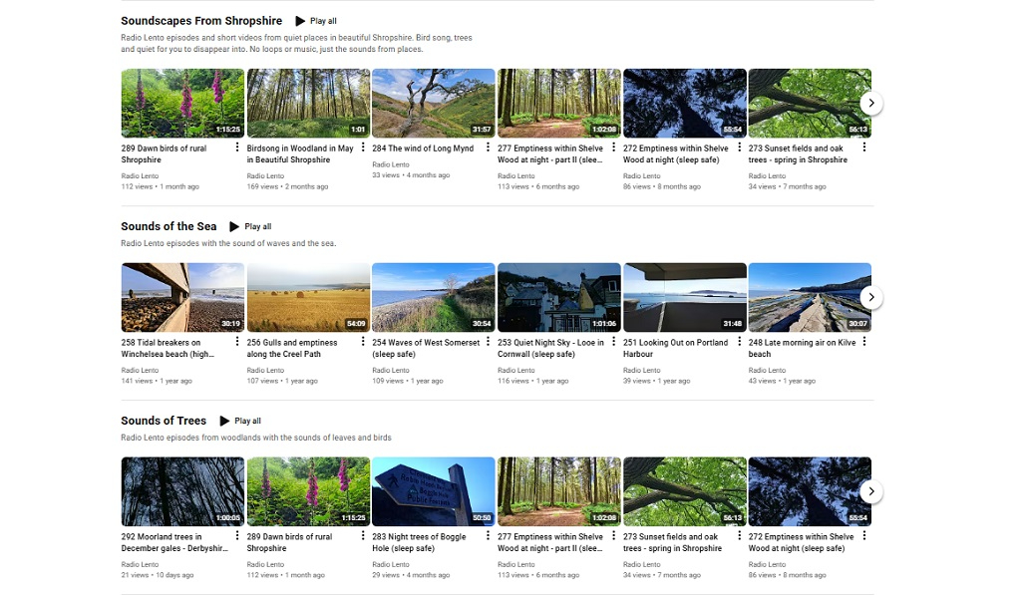Open three-dot menu for 292 Moorland trees
Viewport: 1021px width, 595px height.
coord(237,536)
